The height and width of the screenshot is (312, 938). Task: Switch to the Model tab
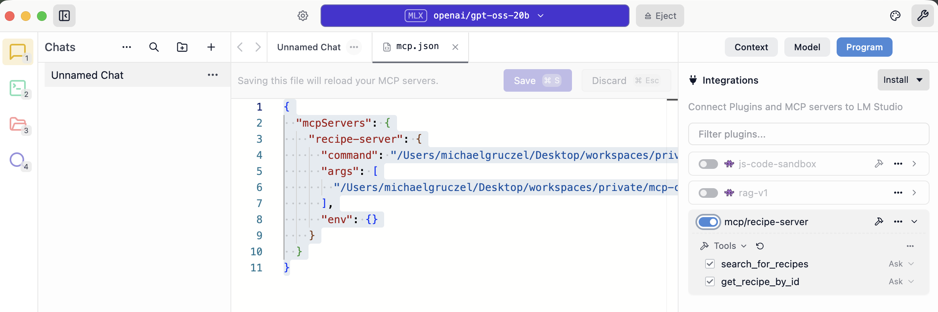point(807,47)
